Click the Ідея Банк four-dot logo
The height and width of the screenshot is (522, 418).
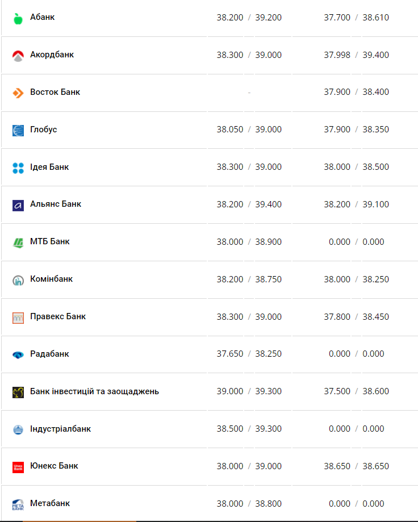(x=18, y=168)
